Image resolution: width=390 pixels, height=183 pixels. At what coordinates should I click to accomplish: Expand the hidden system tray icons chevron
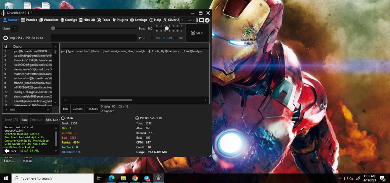click(x=340, y=178)
